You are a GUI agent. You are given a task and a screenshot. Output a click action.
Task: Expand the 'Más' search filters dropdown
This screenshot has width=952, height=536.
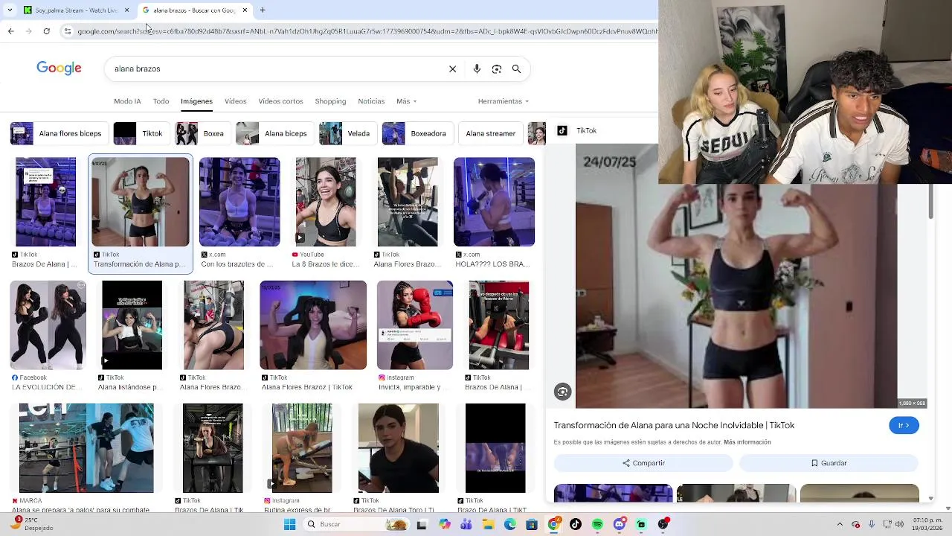click(x=406, y=101)
